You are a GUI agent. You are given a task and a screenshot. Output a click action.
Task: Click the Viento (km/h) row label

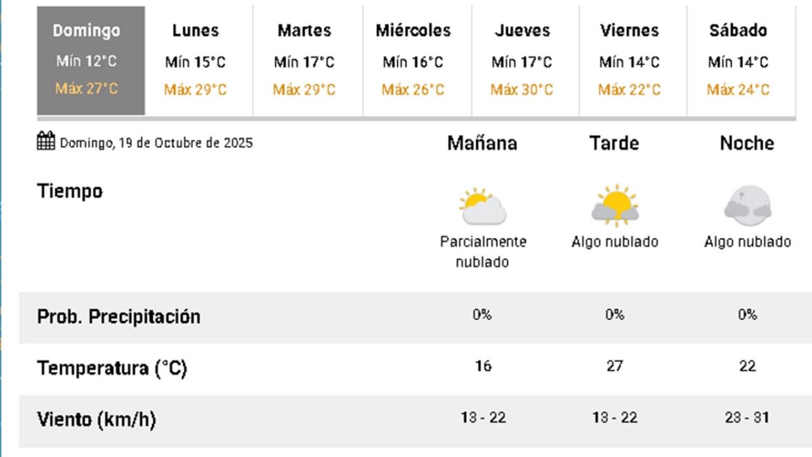[96, 420]
